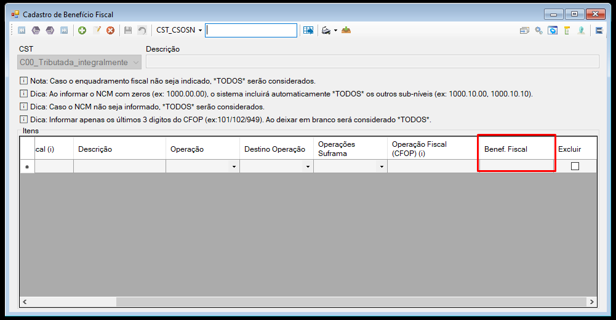Click the Operação Fiscal (CFOP) cell
Image resolution: width=616 pixels, height=320 pixels.
(432, 166)
